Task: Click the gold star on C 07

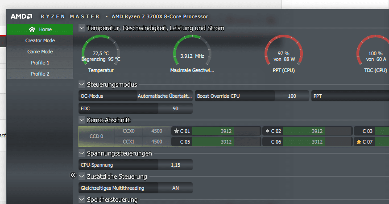Action: tap(359, 142)
